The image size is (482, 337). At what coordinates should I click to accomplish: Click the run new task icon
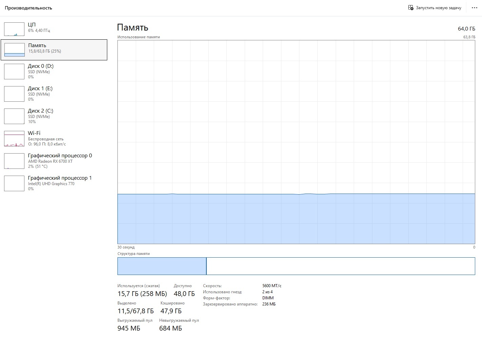click(410, 7)
